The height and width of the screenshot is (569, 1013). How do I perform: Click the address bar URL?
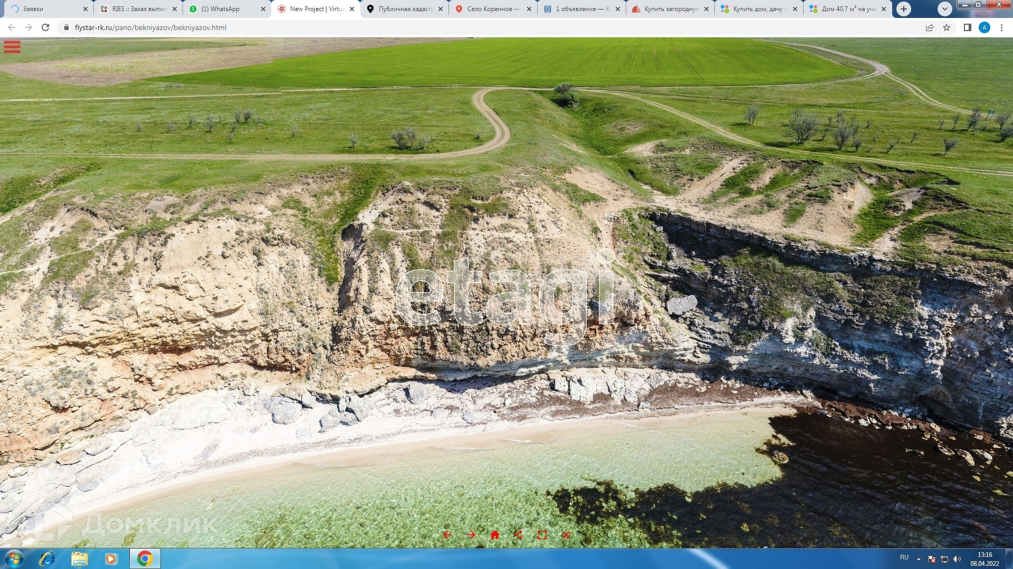(x=150, y=27)
